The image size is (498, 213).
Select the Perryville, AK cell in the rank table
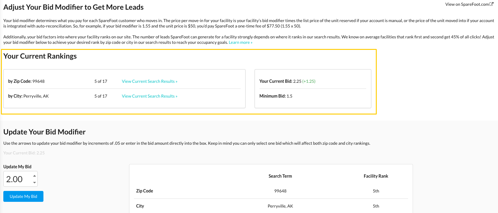coord(280,206)
